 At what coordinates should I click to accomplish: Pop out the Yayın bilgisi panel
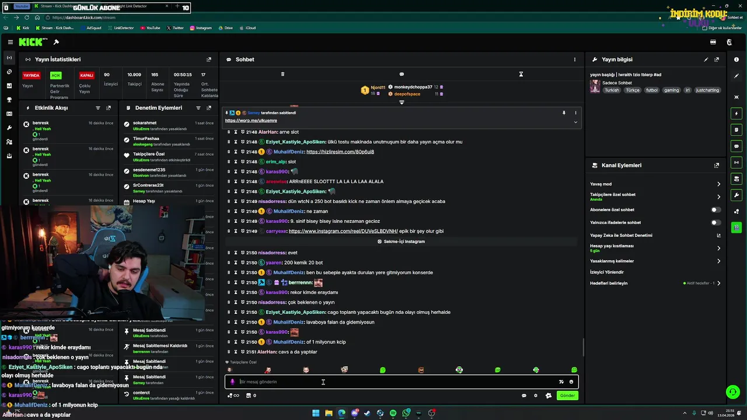[x=717, y=60]
